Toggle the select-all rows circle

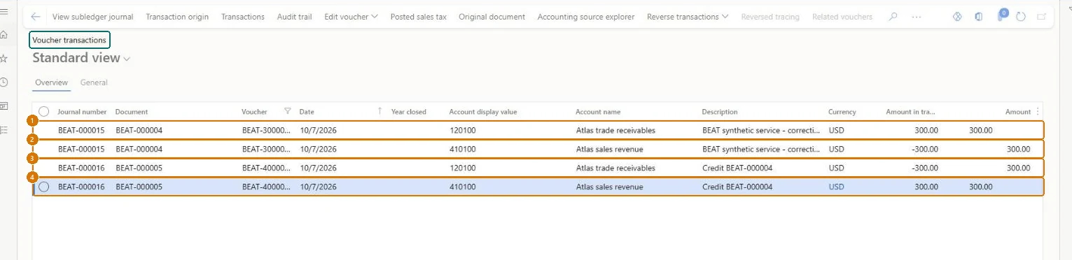click(x=44, y=111)
